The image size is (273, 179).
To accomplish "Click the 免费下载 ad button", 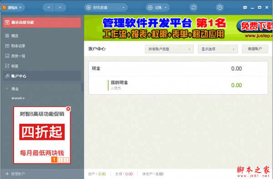I will [255, 26].
